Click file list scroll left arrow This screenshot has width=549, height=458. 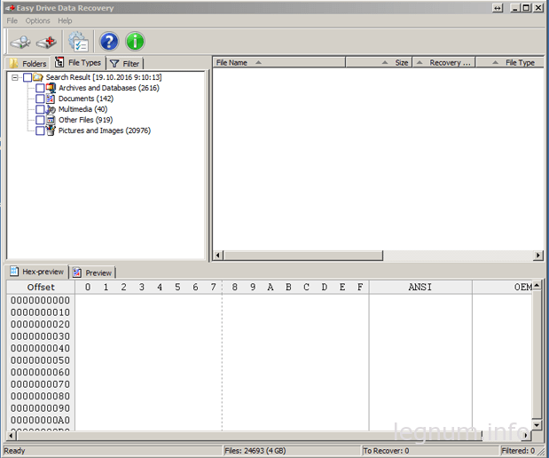218,256
